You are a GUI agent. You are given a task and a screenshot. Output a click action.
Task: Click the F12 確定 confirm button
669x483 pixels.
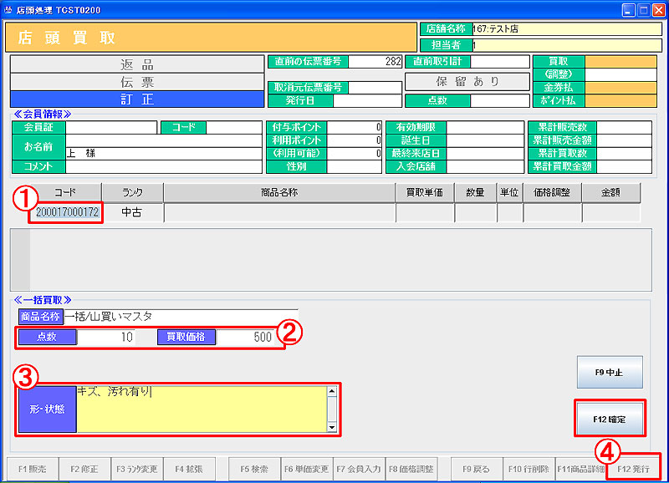pos(610,419)
